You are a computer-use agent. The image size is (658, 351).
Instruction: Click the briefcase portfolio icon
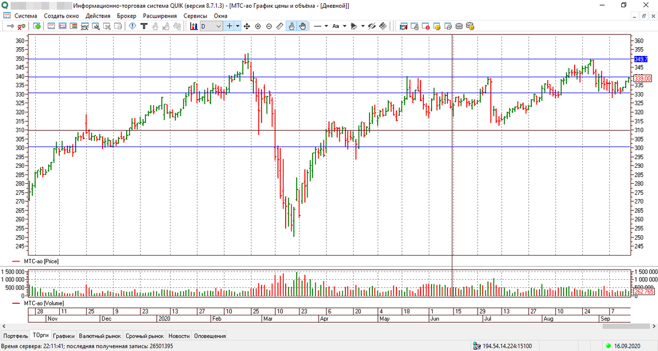(459, 26)
